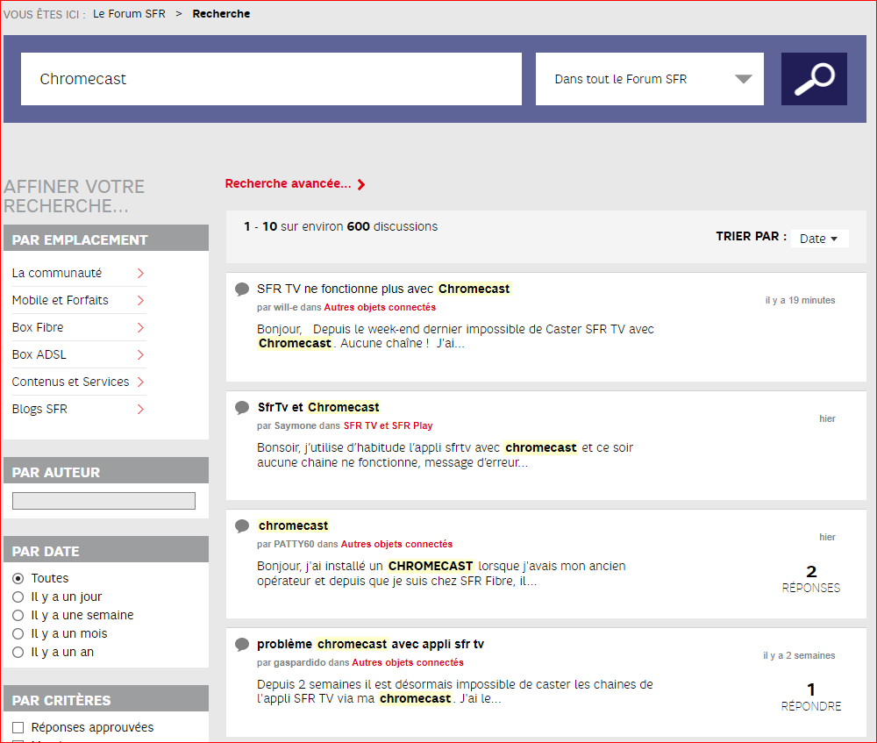Click speech bubble icon beside PATTY60's chromecast thread
This screenshot has width=877, height=743.
click(x=242, y=526)
